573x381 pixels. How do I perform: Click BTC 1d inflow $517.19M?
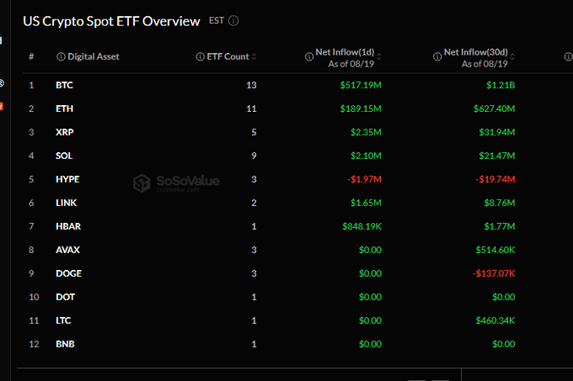(x=361, y=85)
